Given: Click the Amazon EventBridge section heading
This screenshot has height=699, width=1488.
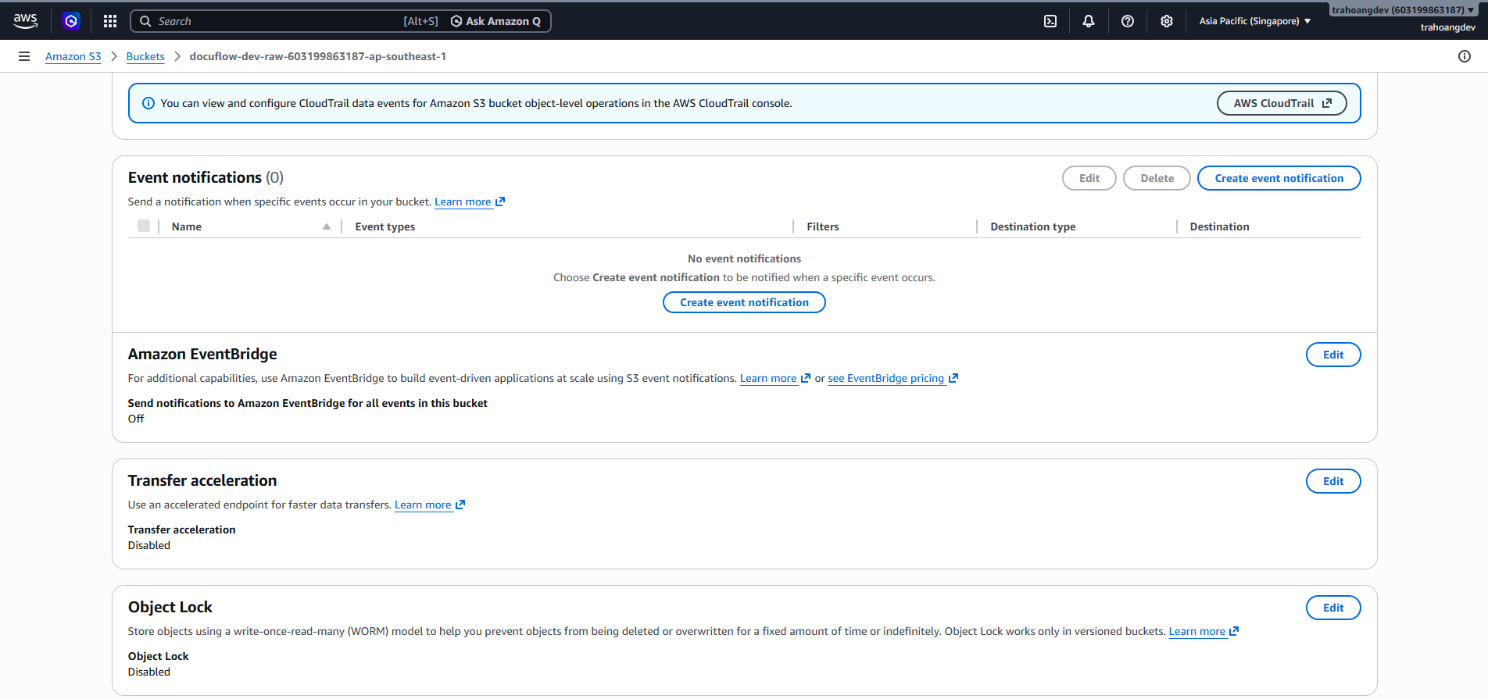Looking at the screenshot, I should (x=202, y=354).
